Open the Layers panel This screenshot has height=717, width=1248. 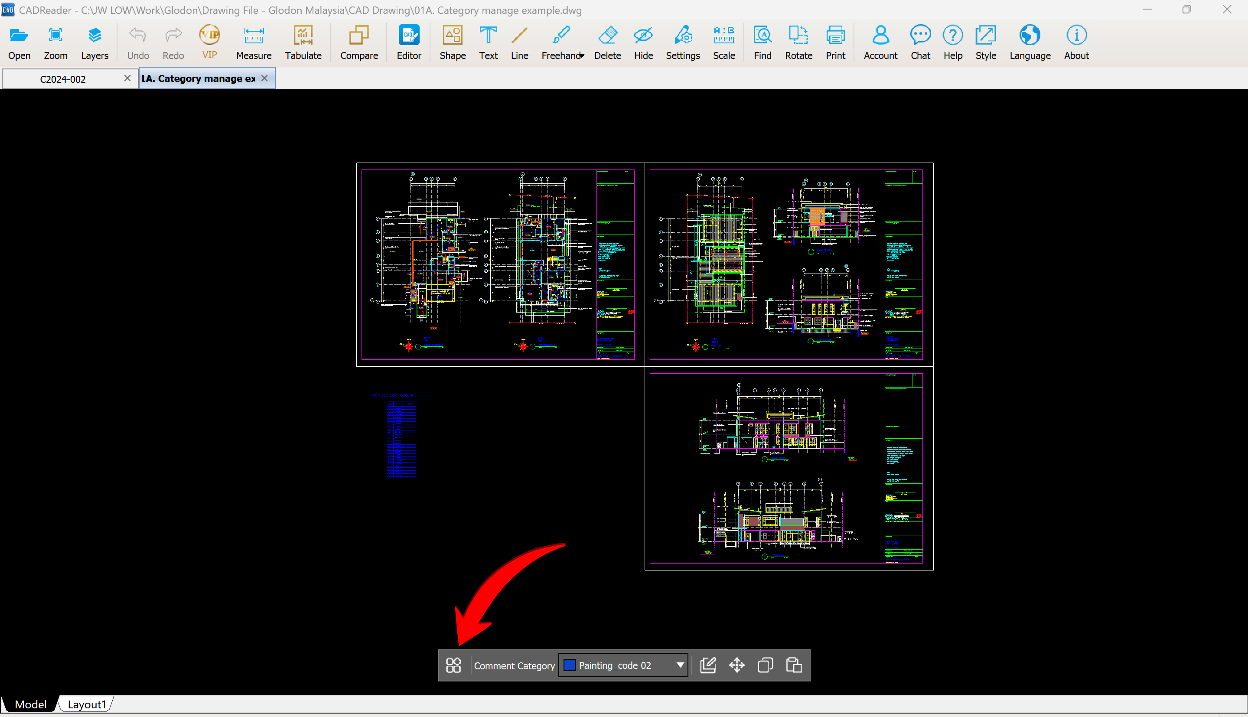(x=94, y=43)
